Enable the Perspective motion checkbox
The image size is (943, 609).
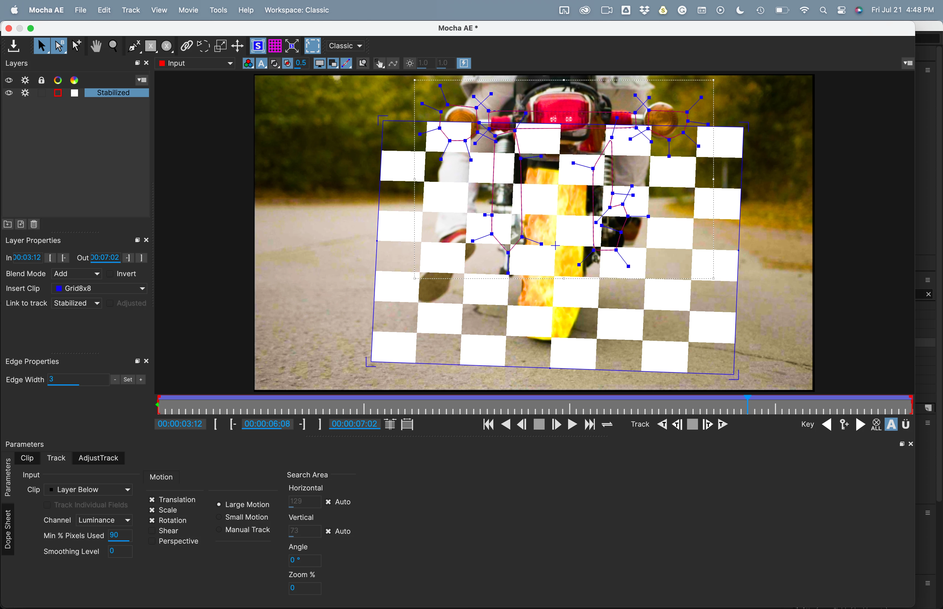152,541
